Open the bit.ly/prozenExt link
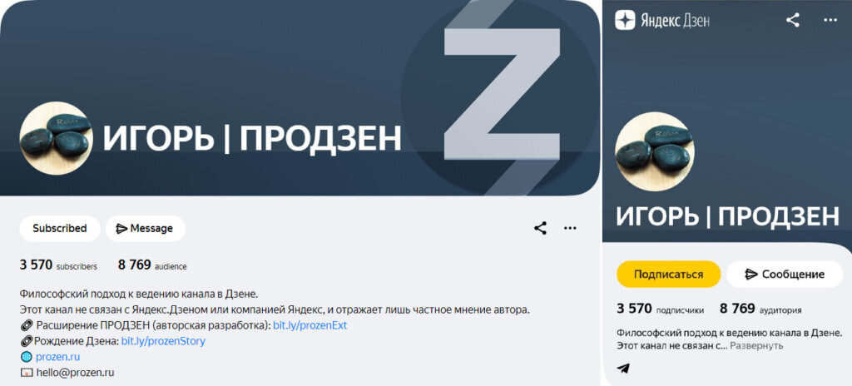 (x=310, y=325)
